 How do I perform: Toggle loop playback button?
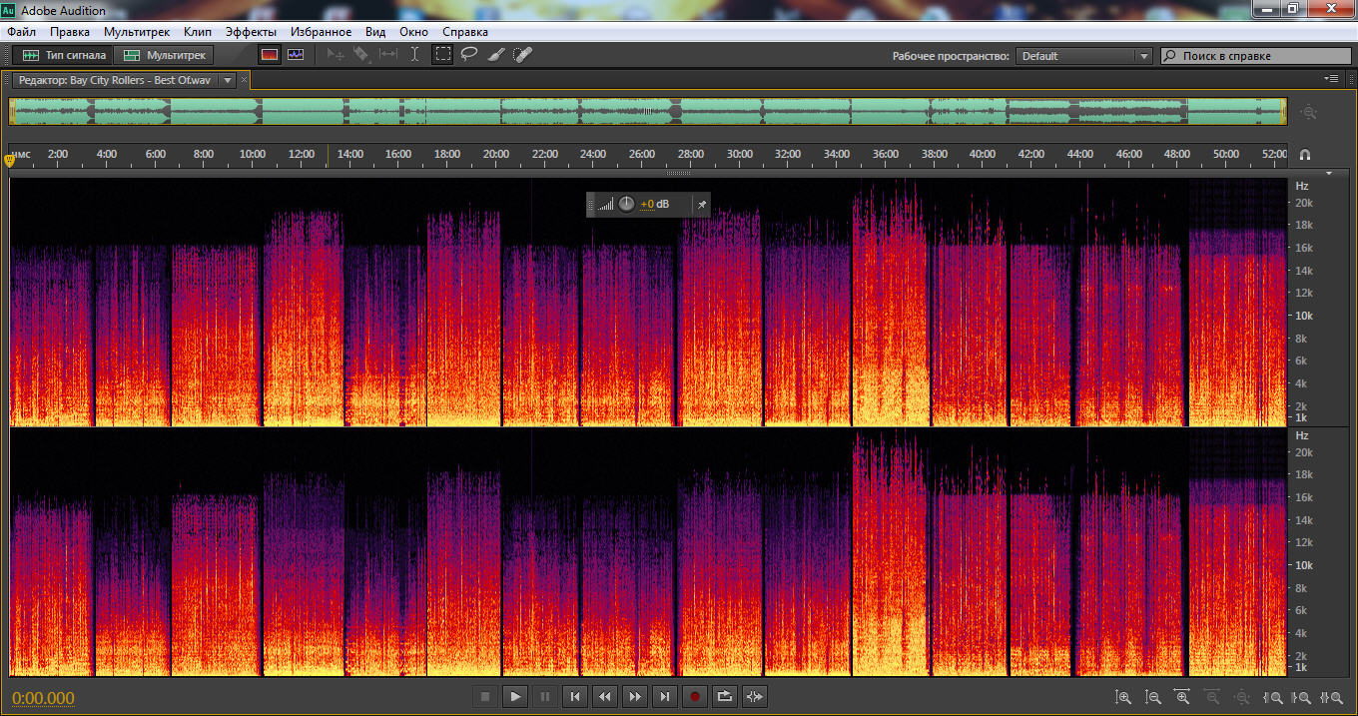pyautogui.click(x=725, y=696)
